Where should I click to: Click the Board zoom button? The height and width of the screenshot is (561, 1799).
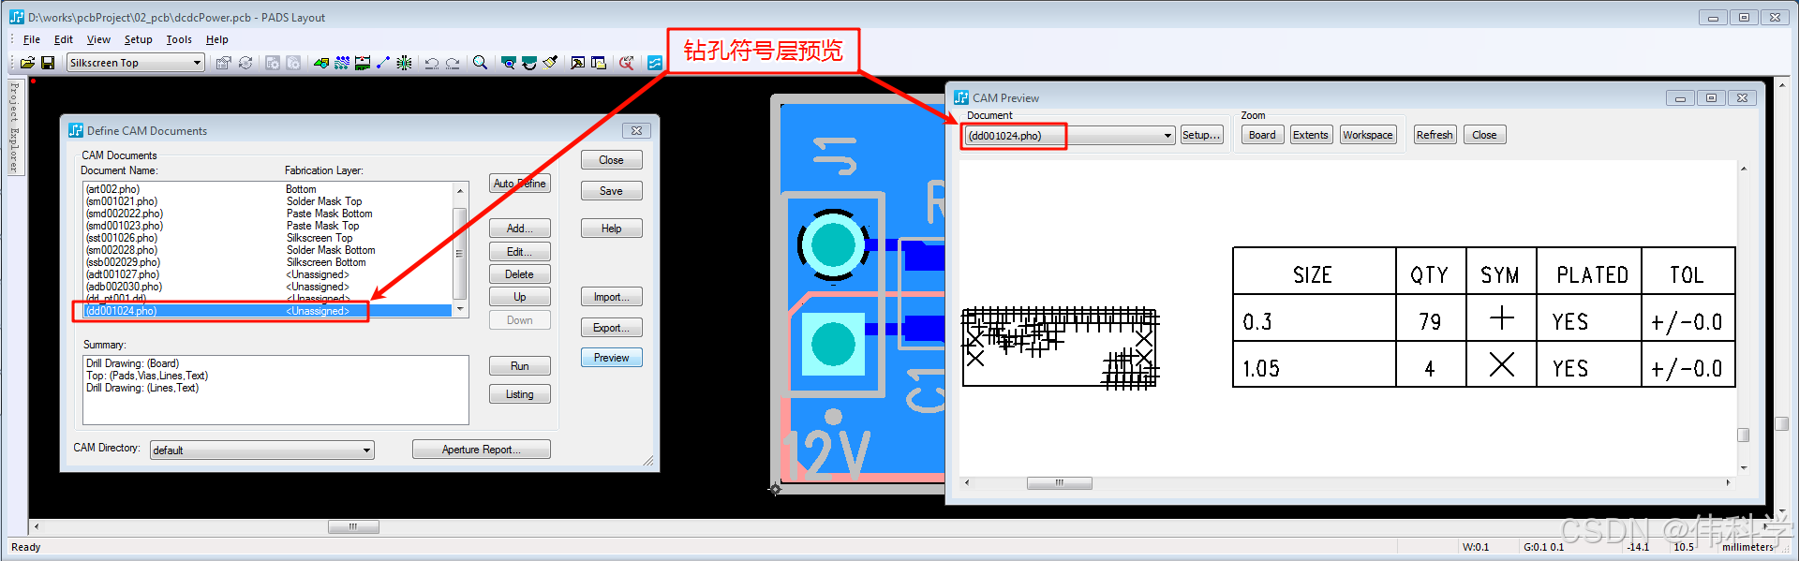click(x=1262, y=135)
